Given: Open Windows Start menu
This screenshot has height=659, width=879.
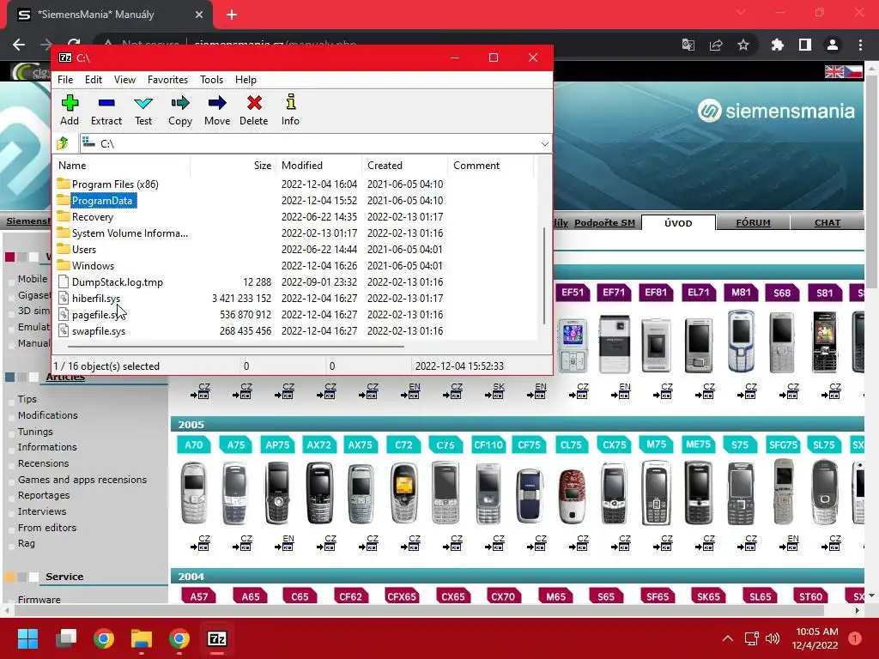Looking at the screenshot, I should tap(28, 638).
